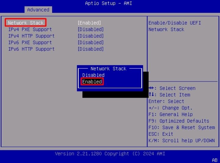Click the left-right arrows Select Screen hint
Viewport: 220px width, 163px height.
click(172, 88)
